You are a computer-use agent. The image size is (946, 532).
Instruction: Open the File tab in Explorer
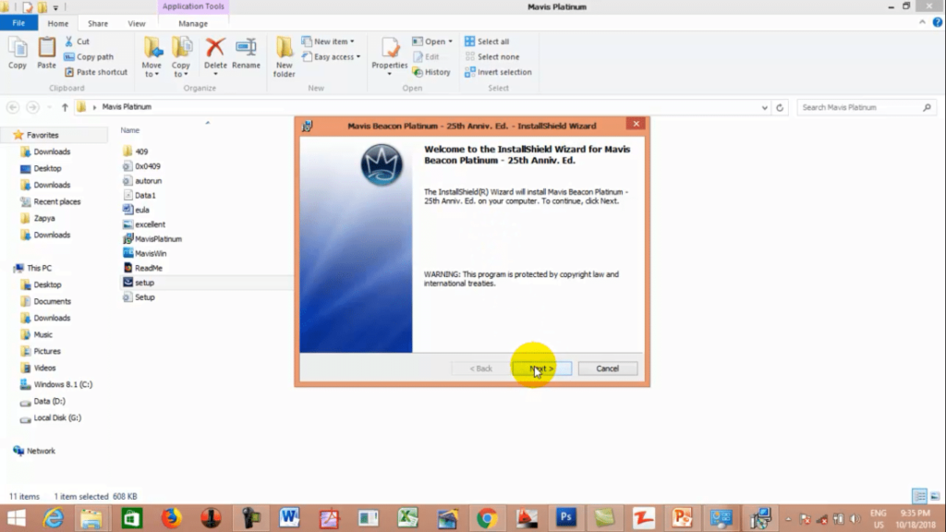coord(18,23)
